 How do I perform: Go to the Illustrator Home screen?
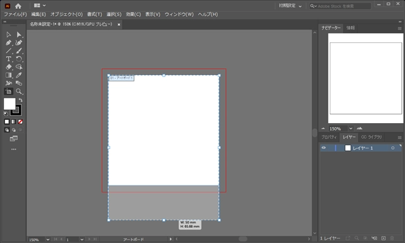[x=18, y=6]
